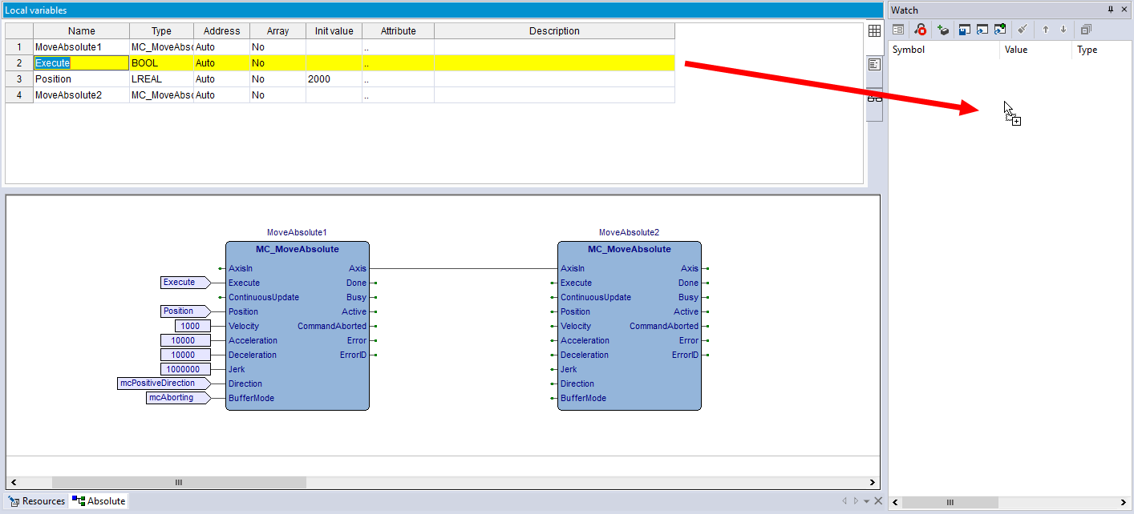This screenshot has height=514, width=1134.
Task: Click the diagram horizontal scrollbar thumb
Action: pyautogui.click(x=179, y=483)
